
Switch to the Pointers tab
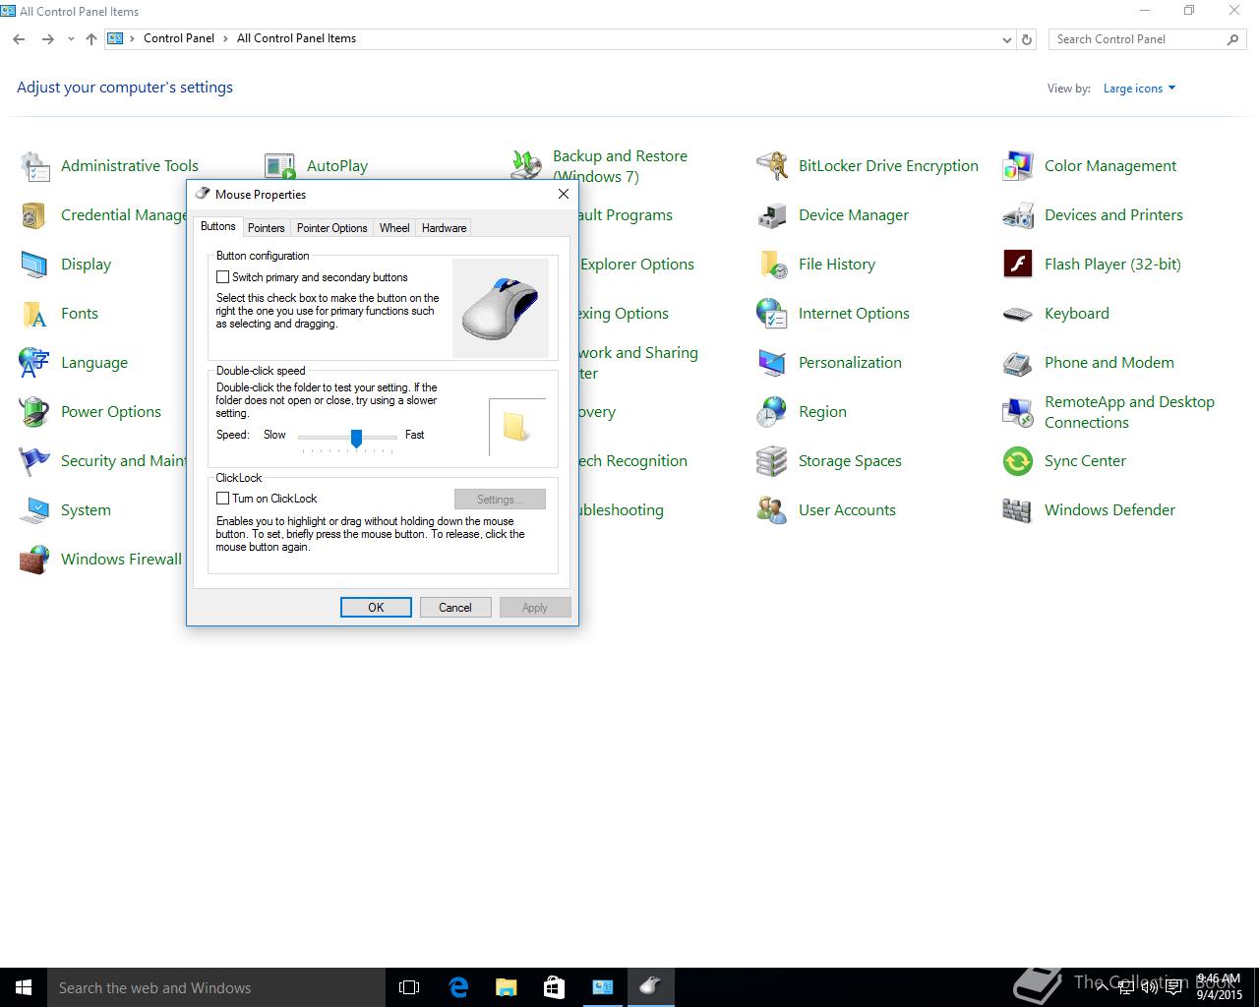pyautogui.click(x=266, y=228)
